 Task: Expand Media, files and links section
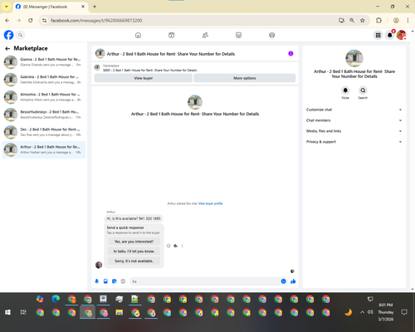click(x=354, y=131)
